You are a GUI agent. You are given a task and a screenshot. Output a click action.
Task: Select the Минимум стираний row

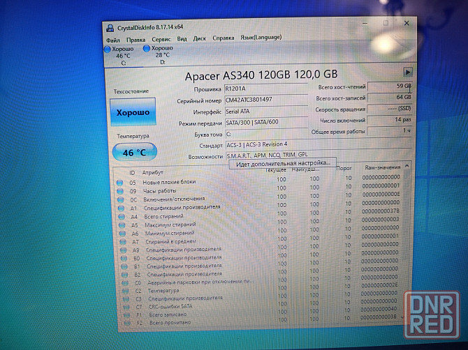click(x=260, y=231)
